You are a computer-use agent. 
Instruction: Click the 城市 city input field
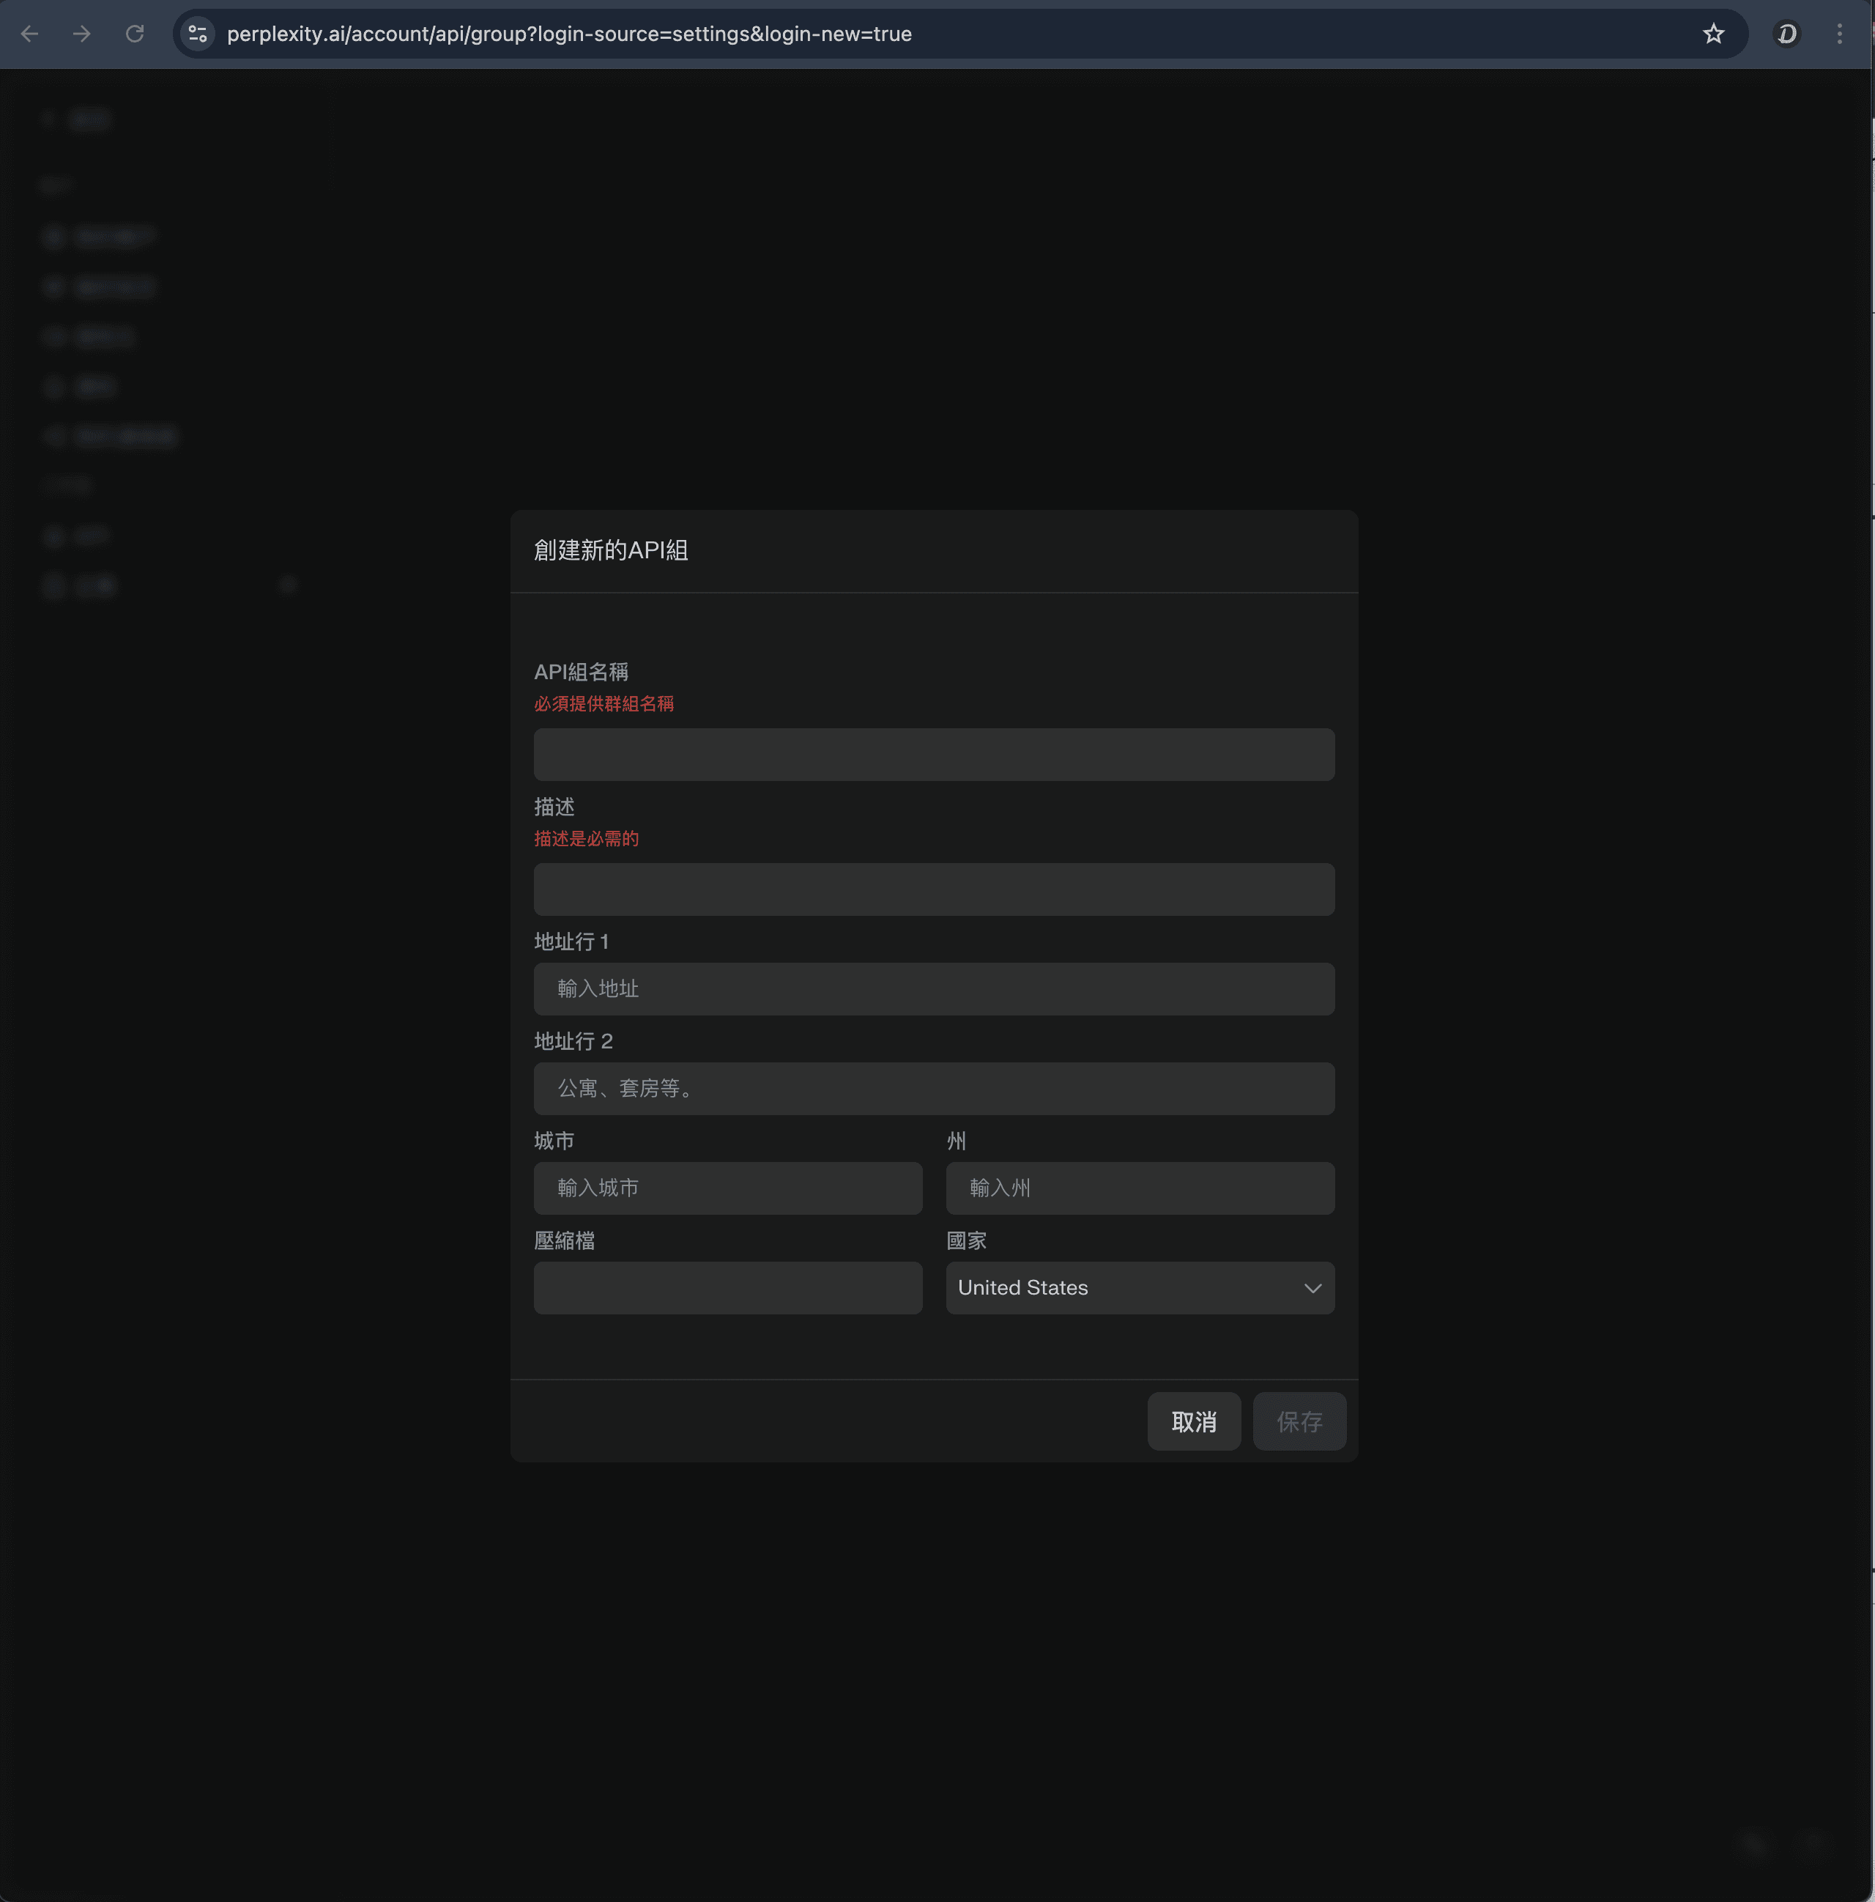click(x=727, y=1188)
